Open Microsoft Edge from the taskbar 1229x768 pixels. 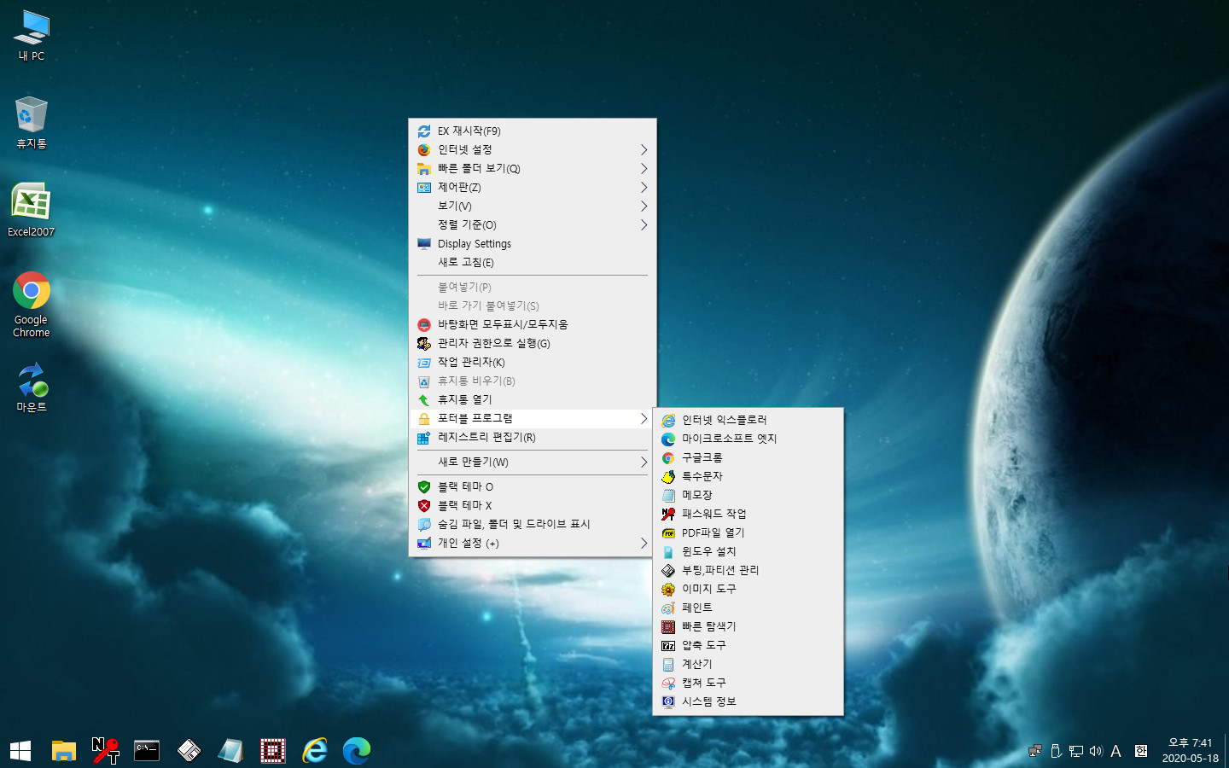click(x=357, y=750)
